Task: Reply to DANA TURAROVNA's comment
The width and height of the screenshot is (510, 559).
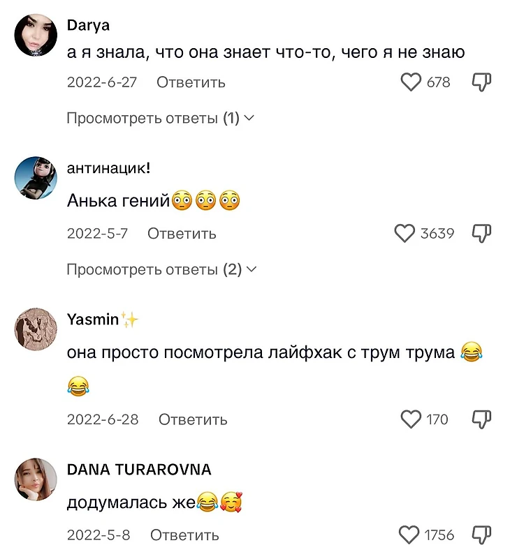Action: pos(184,535)
